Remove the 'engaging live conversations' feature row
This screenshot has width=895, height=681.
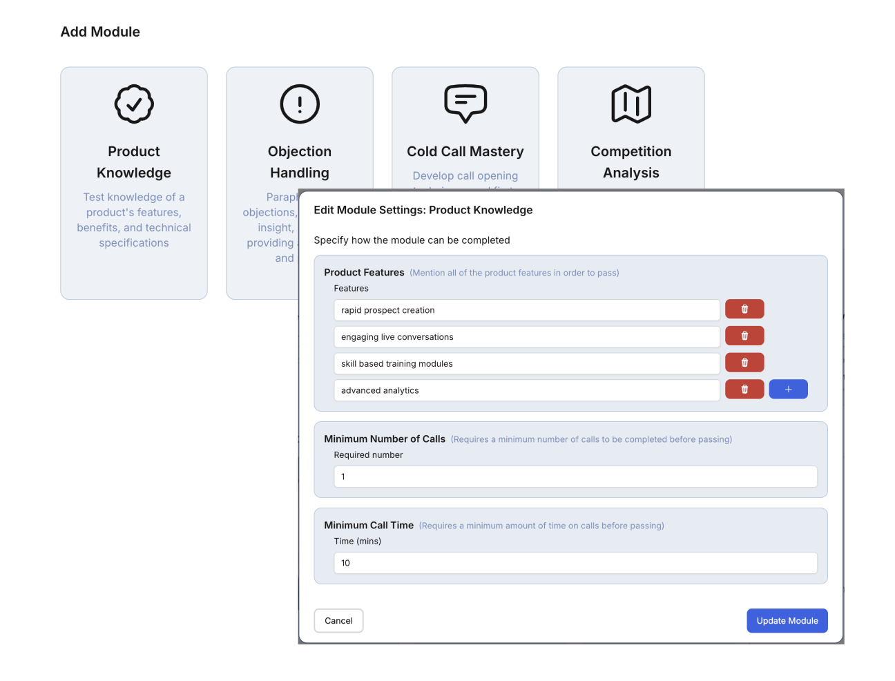point(744,336)
